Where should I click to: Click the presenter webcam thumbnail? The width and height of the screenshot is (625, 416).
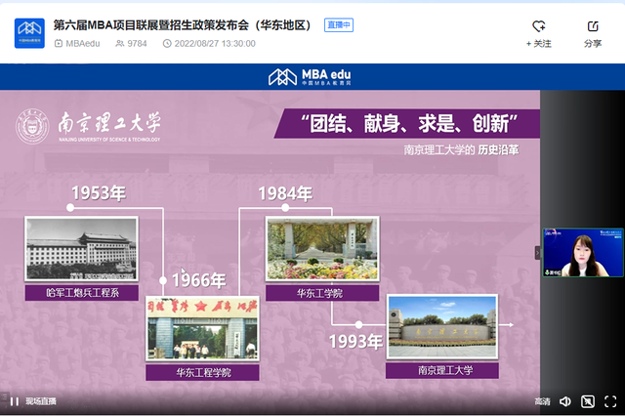[583, 252]
